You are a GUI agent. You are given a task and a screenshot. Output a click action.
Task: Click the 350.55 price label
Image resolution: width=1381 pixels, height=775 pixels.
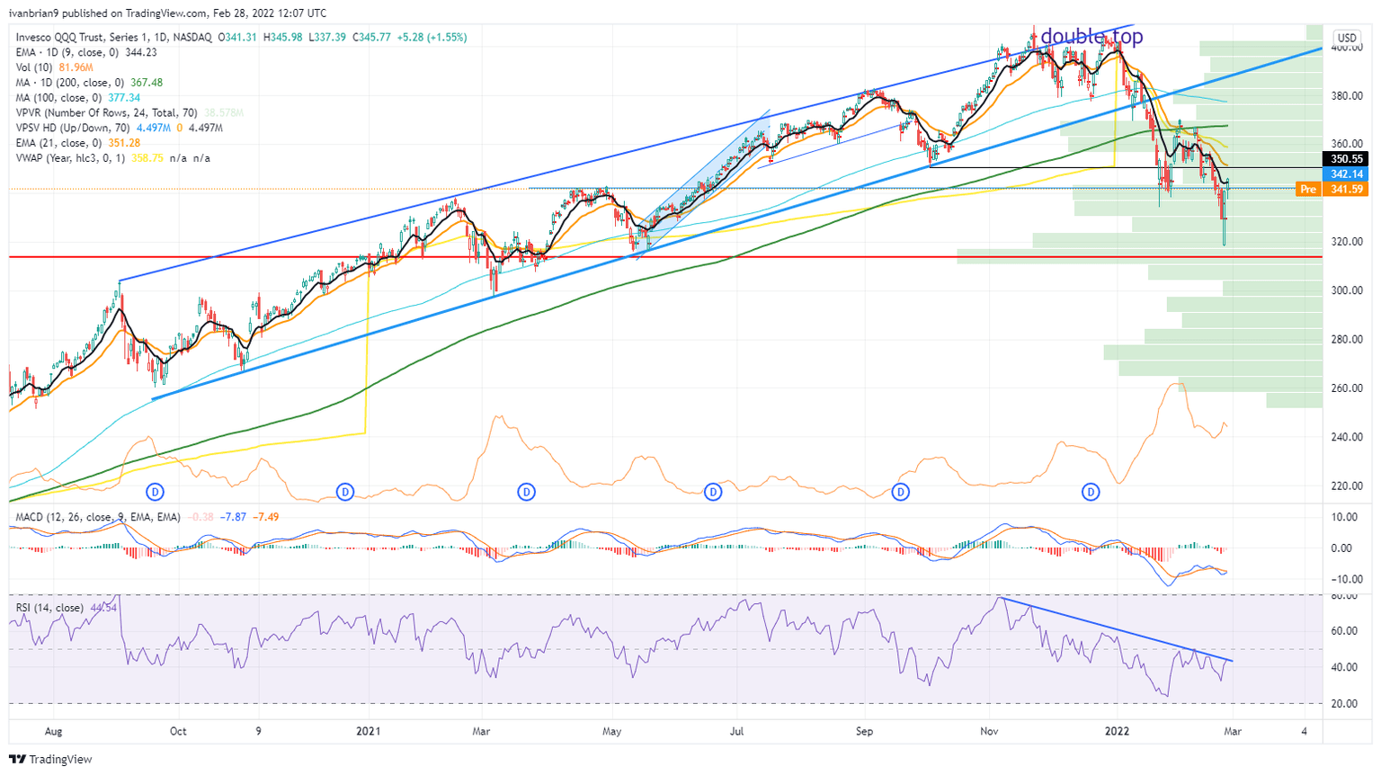(x=1346, y=159)
